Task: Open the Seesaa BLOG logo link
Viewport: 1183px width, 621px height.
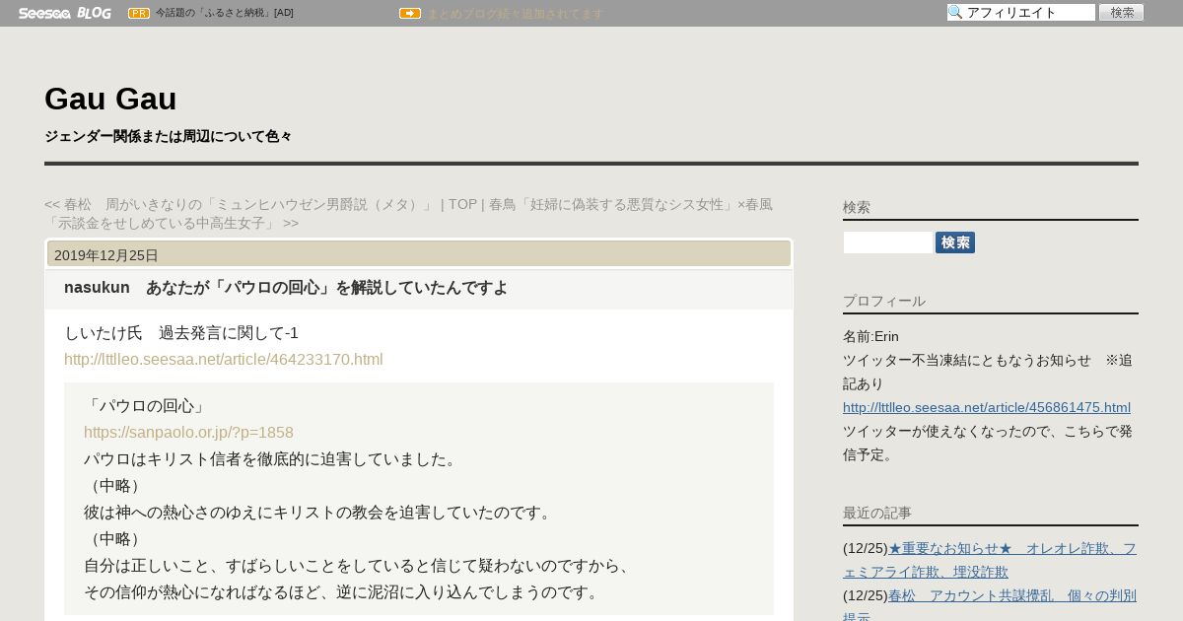Action: 64,13
